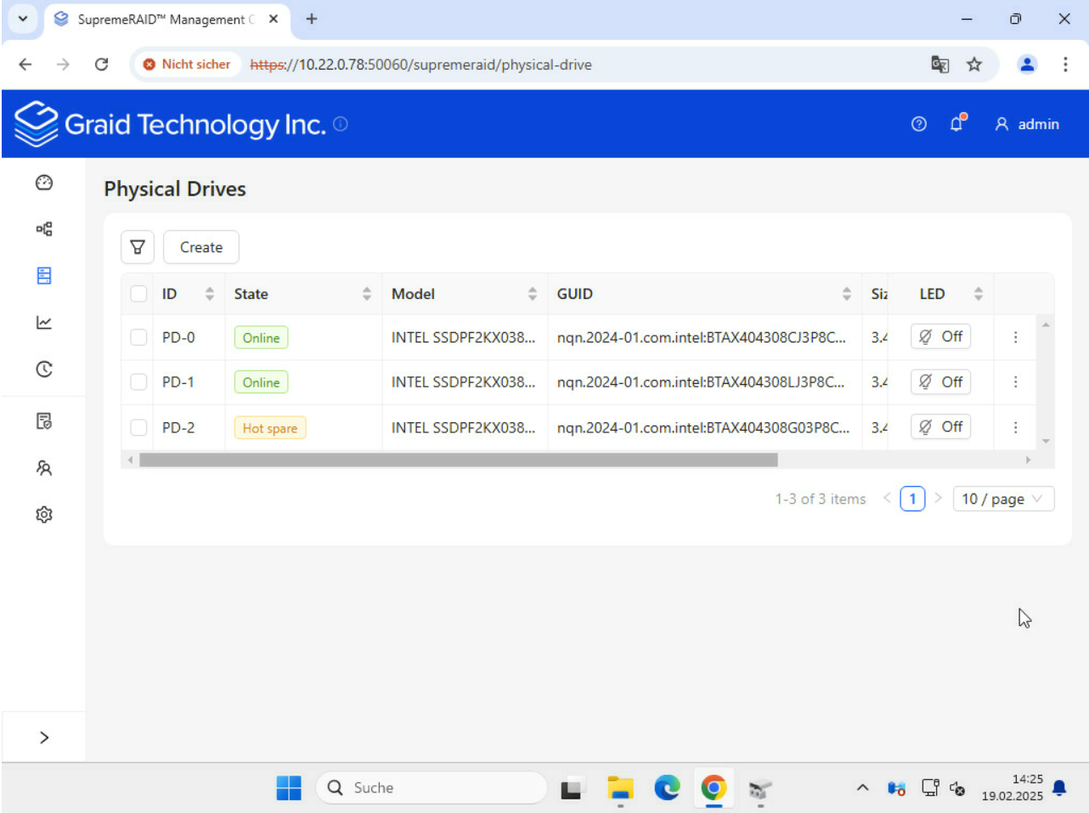
Task: Click the previous page arrow
Action: point(887,498)
